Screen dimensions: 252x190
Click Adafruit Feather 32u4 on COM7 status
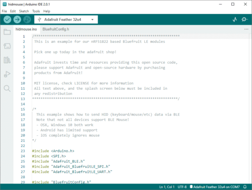click(215, 187)
